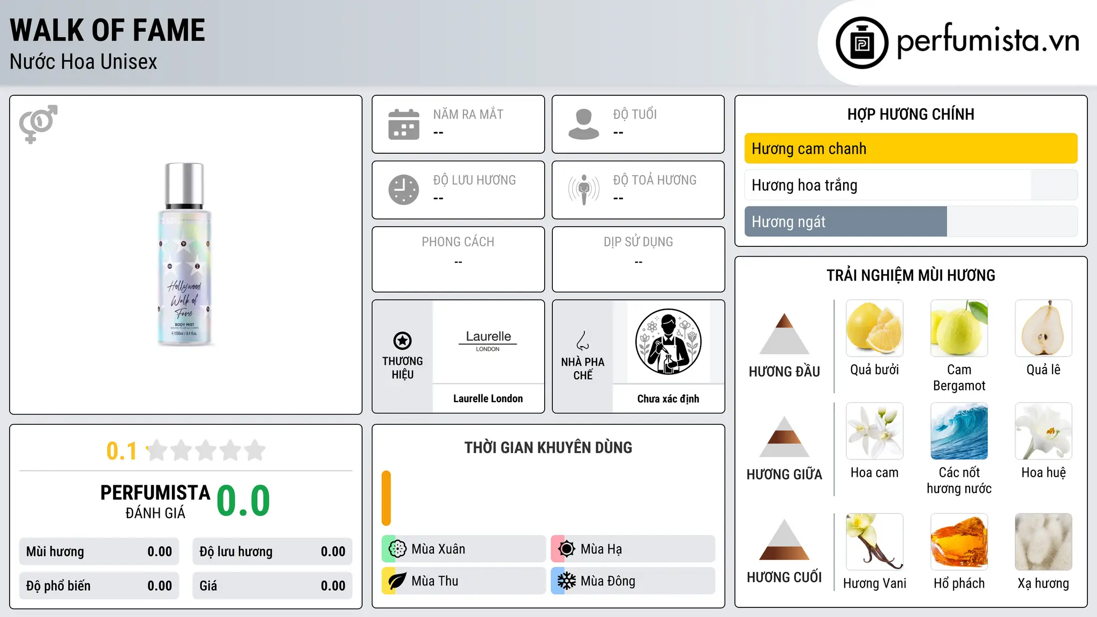Click the Mùa Đông snowflake icon

click(x=567, y=581)
